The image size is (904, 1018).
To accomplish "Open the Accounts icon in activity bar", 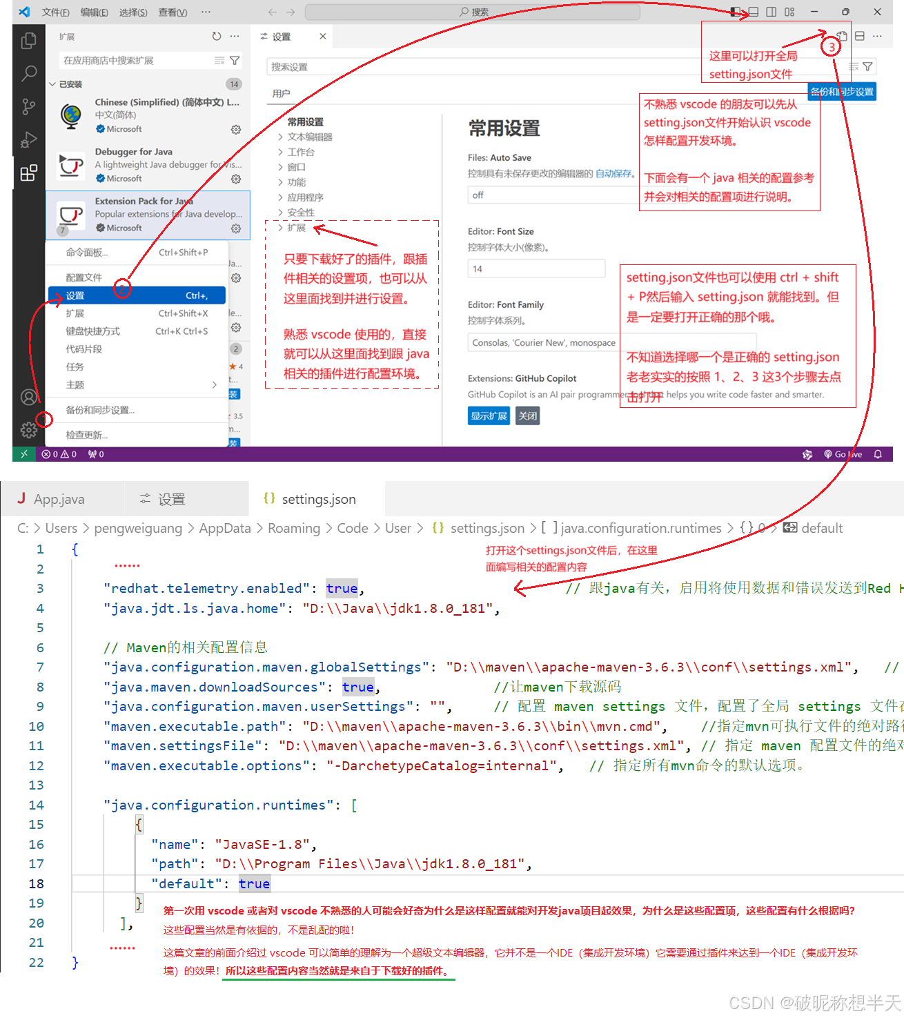I will (x=28, y=398).
